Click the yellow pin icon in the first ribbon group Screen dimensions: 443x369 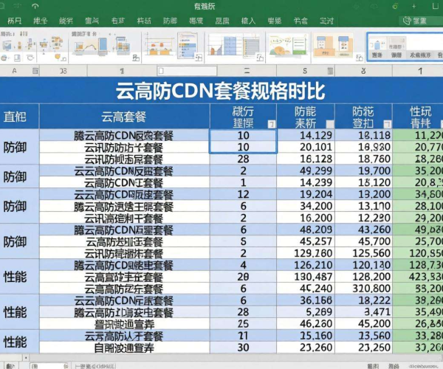58,57
